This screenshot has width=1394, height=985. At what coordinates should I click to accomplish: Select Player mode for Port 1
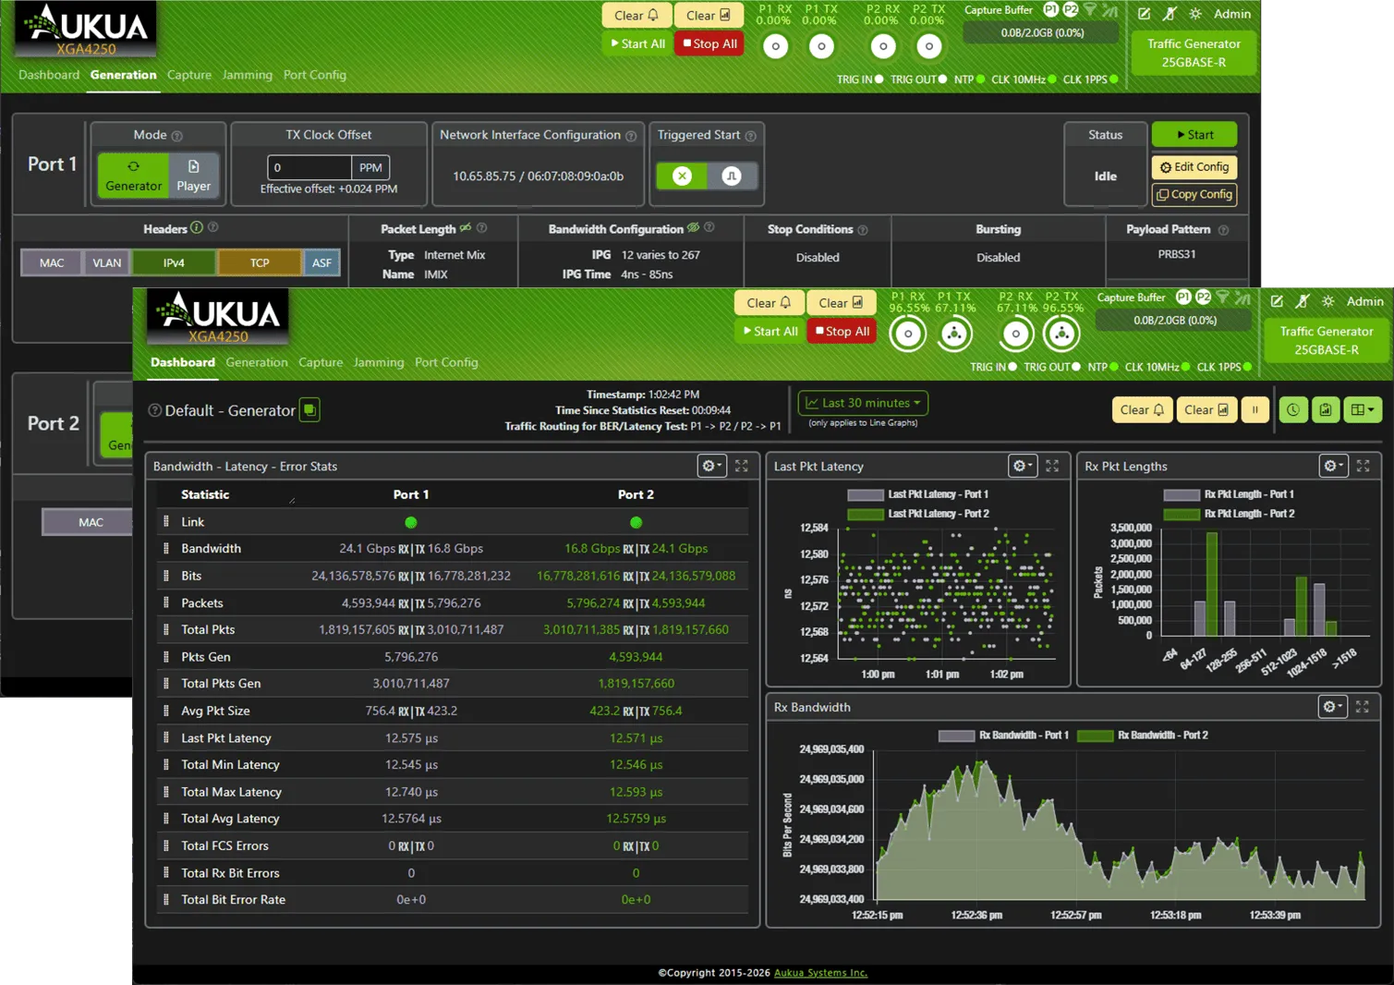tap(194, 176)
